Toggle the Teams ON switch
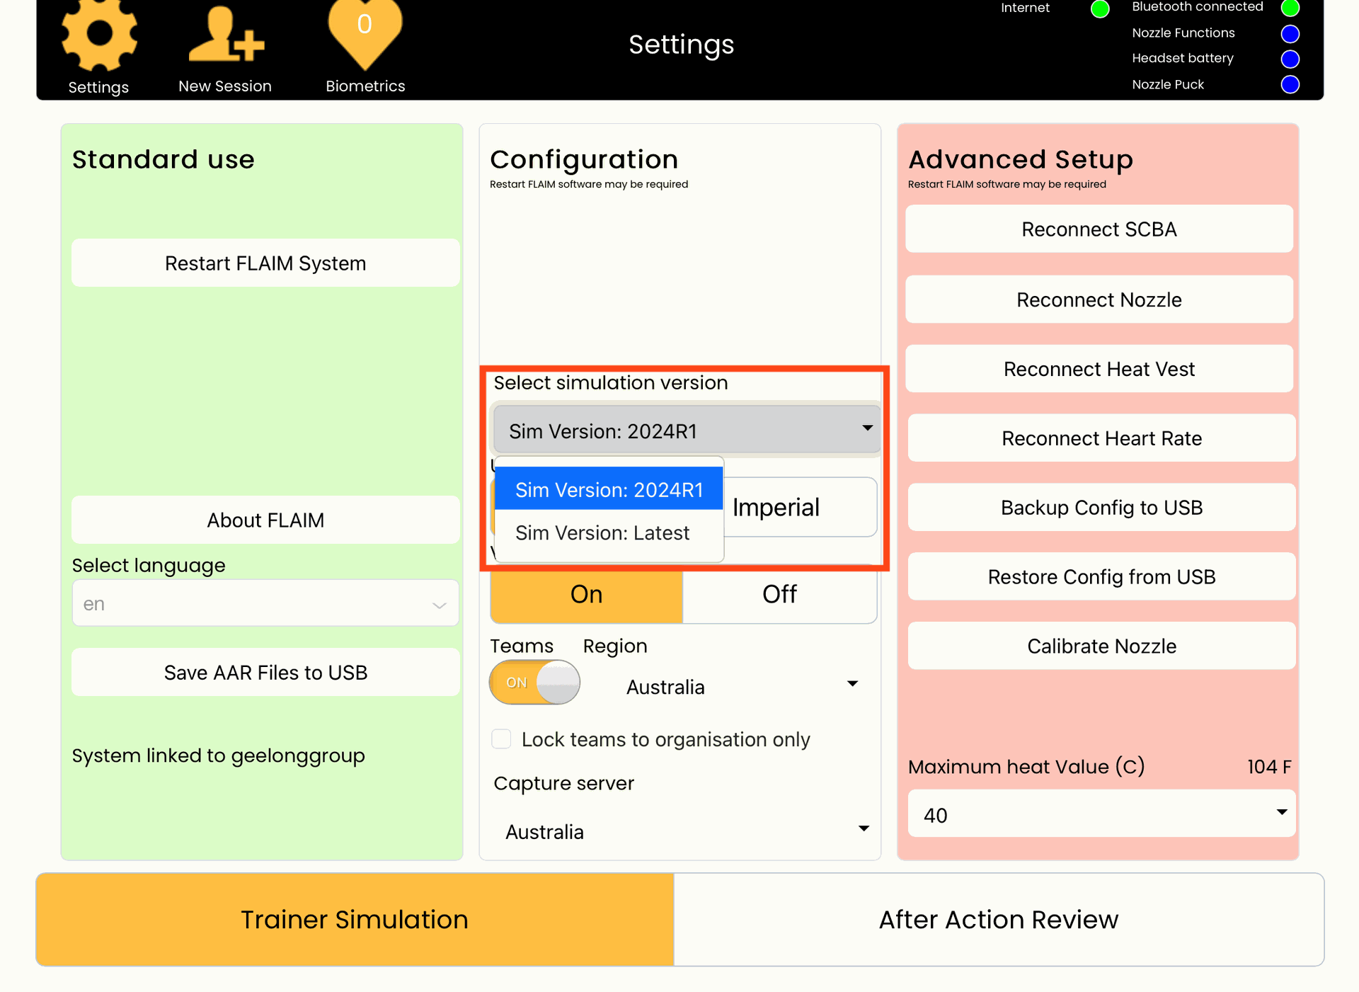1359x992 pixels. tap(534, 683)
